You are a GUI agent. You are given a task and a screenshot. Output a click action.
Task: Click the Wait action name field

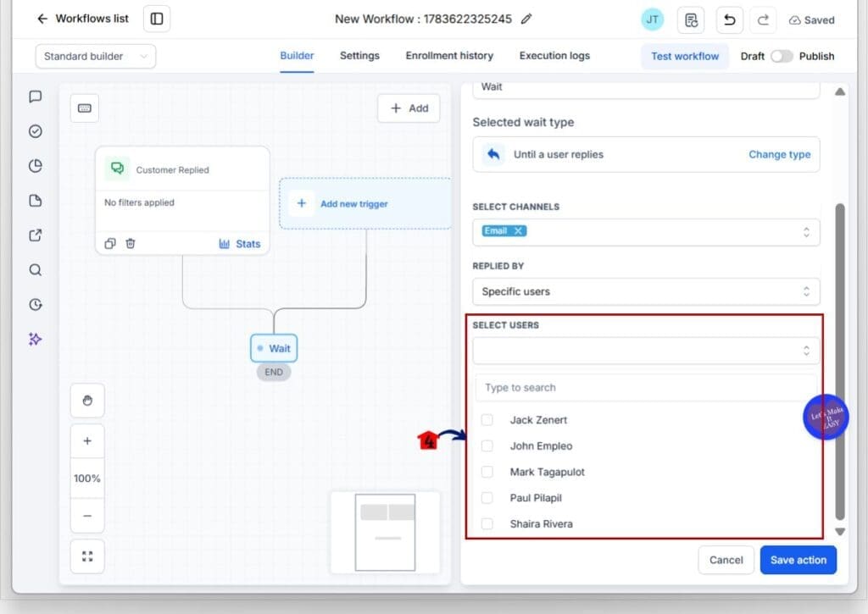click(646, 89)
